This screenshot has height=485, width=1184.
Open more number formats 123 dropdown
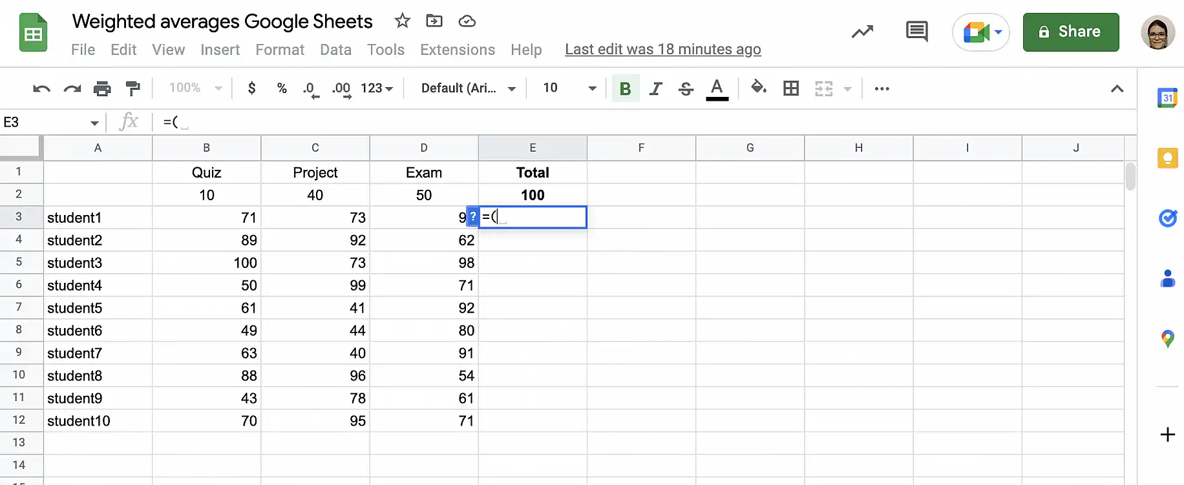coord(377,88)
